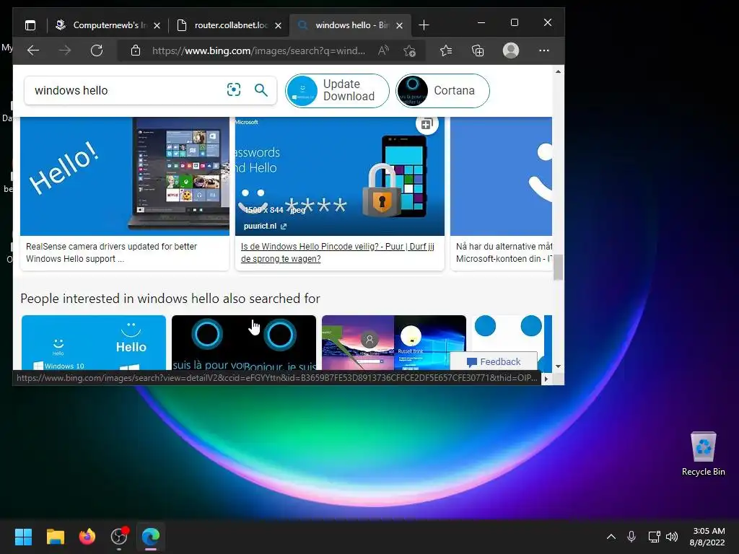The height and width of the screenshot is (554, 739).
Task: Select the Recycle Bin desktop icon
Action: pos(703,454)
